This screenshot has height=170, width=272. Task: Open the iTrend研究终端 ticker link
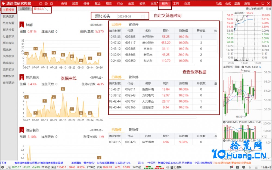(x=232, y=163)
